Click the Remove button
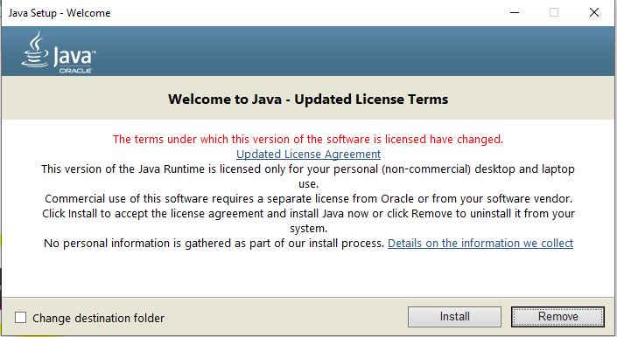The image size is (617, 337). pyautogui.click(x=557, y=317)
